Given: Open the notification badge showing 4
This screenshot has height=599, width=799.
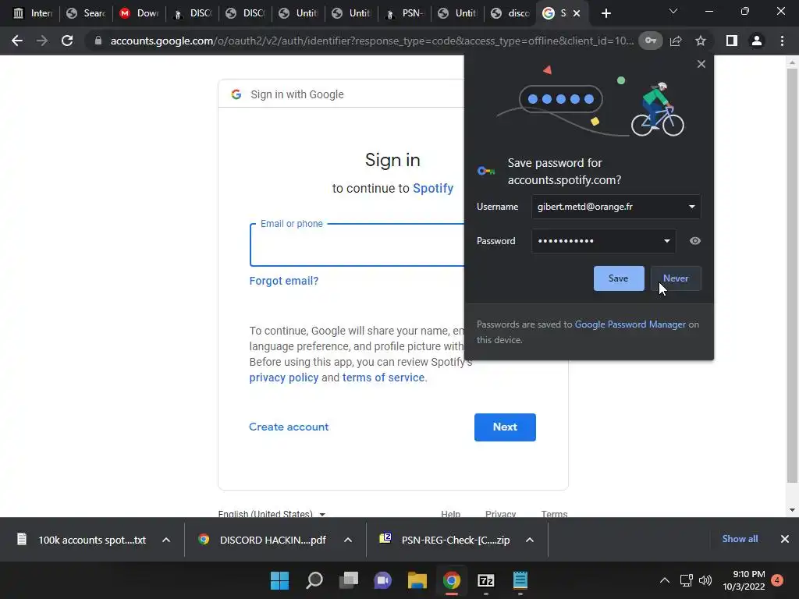Looking at the screenshot, I should [x=777, y=580].
